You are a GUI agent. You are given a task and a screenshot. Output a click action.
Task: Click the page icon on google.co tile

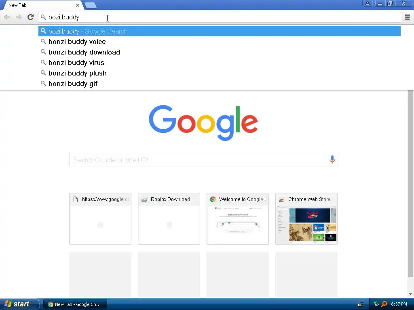(x=76, y=199)
